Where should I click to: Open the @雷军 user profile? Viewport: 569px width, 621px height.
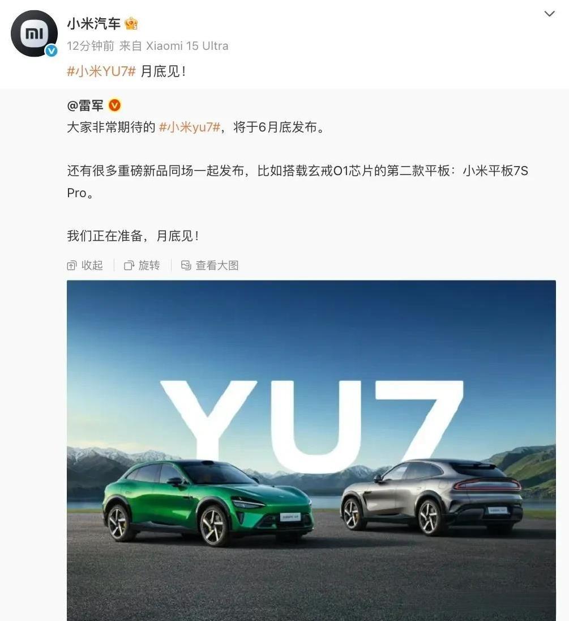tap(85, 105)
